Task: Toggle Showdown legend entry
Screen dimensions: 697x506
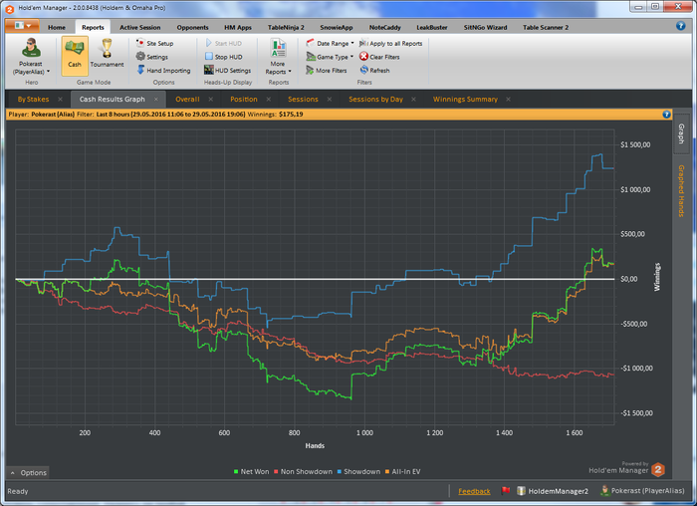Action: point(358,472)
